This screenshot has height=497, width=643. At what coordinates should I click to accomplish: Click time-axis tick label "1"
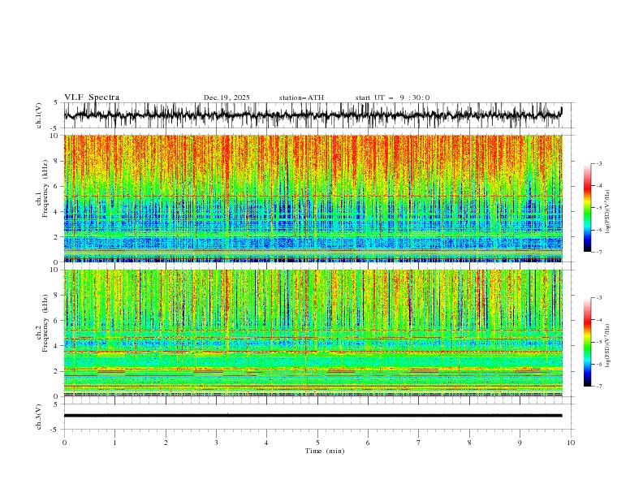114,443
